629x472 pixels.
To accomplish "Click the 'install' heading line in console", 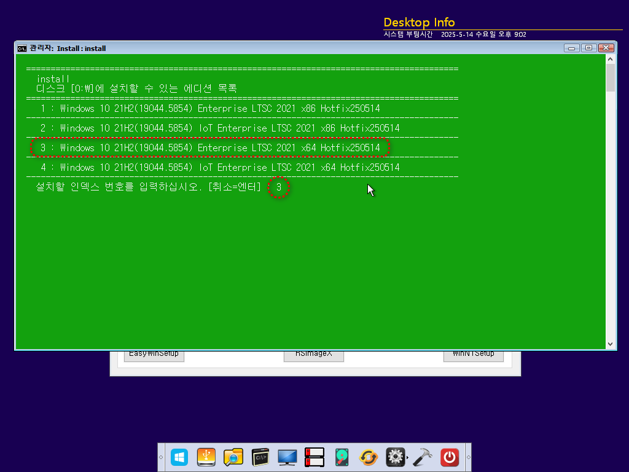I will [53, 79].
